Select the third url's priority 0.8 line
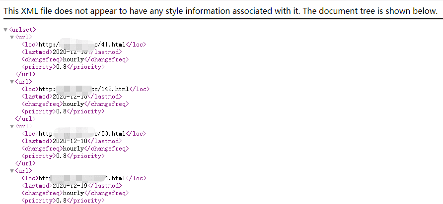 [x=63, y=156]
